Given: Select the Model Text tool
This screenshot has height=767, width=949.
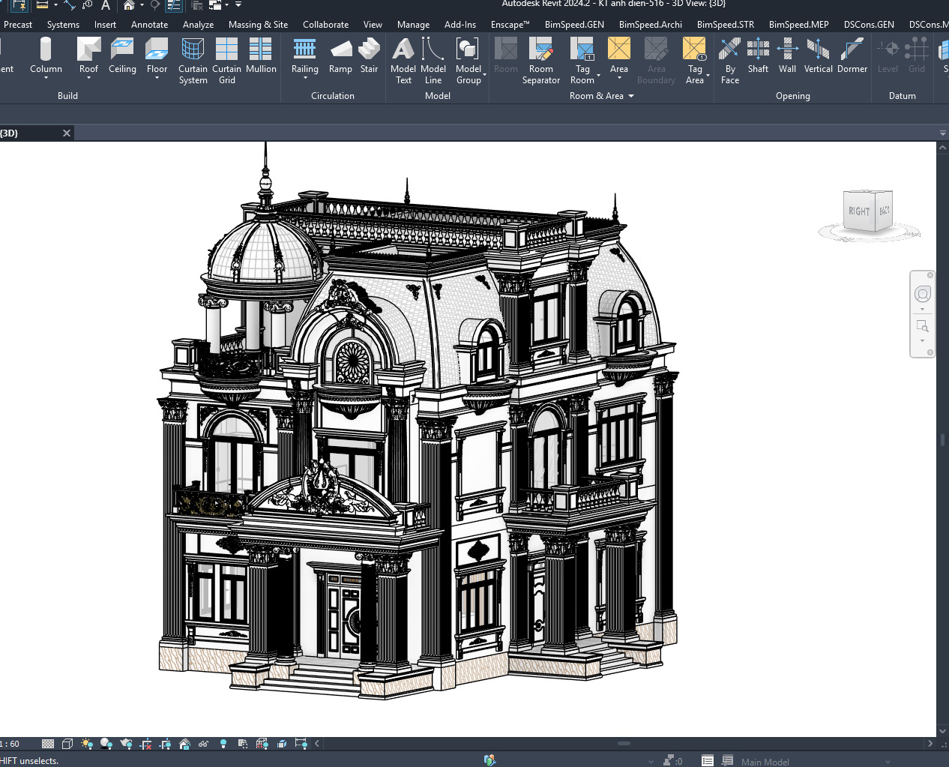Looking at the screenshot, I should [403, 61].
